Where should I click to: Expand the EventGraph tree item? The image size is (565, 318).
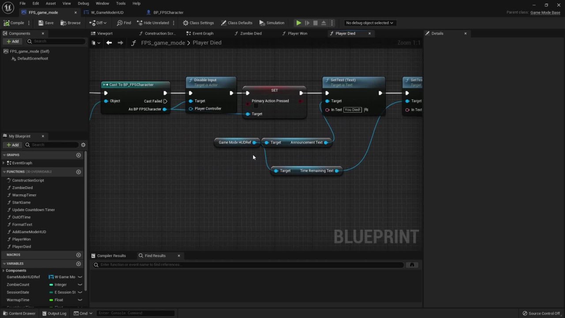[x=4, y=163]
